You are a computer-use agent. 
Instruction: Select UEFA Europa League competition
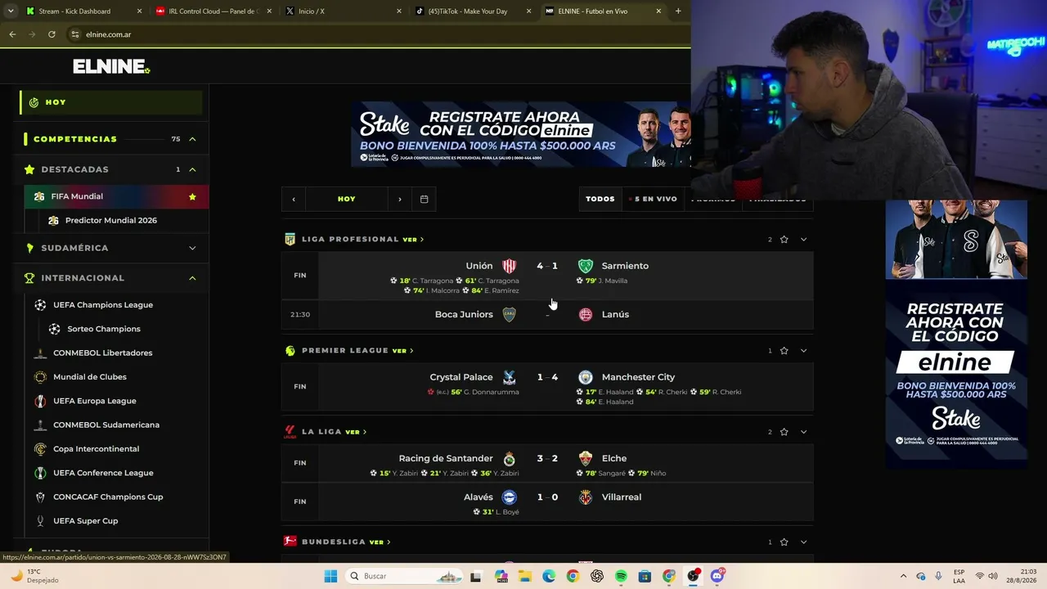[x=95, y=401]
